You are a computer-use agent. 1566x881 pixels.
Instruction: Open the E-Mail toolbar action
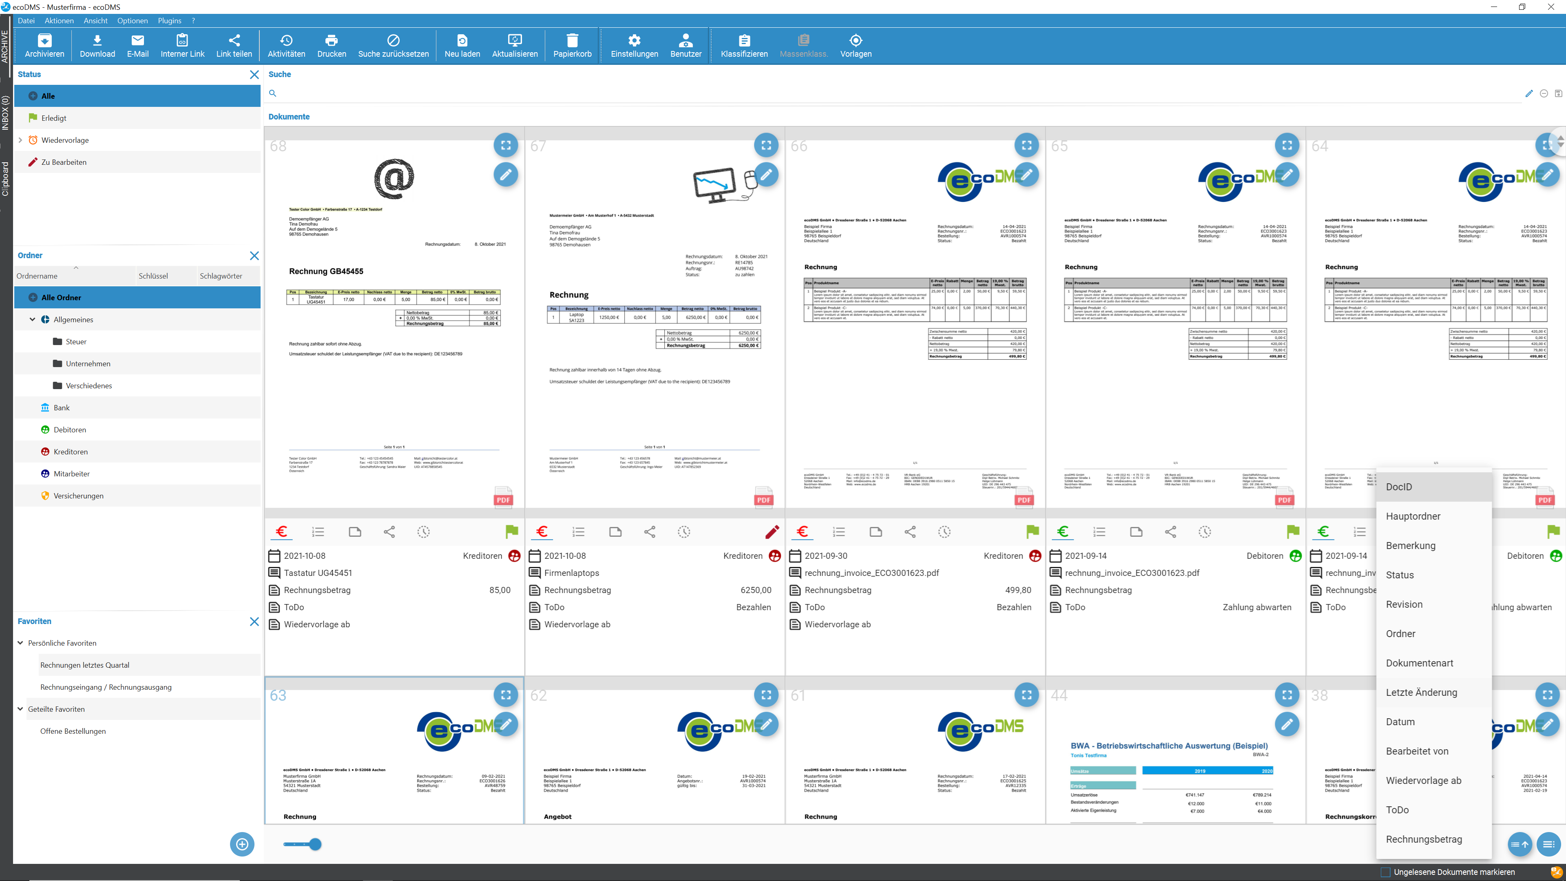point(137,46)
